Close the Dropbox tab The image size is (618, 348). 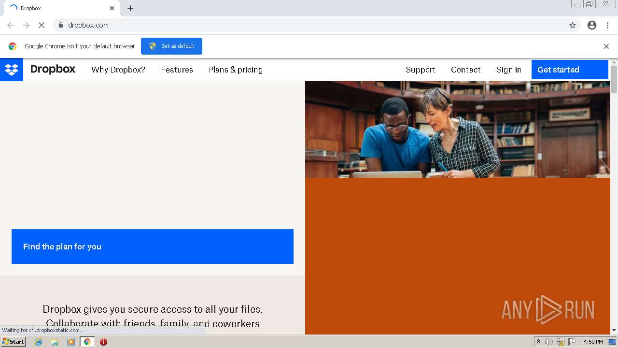point(112,8)
